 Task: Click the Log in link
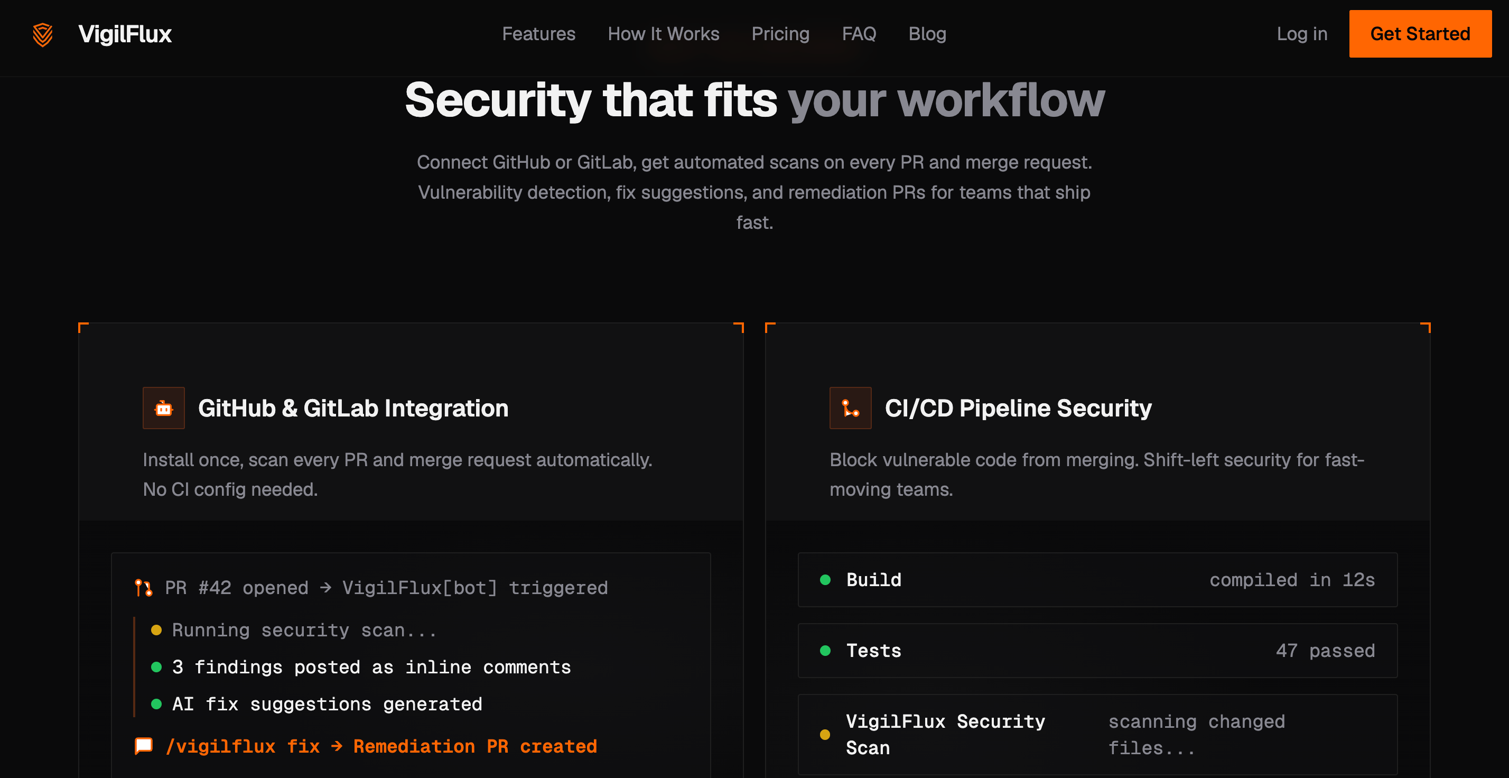[x=1302, y=34]
